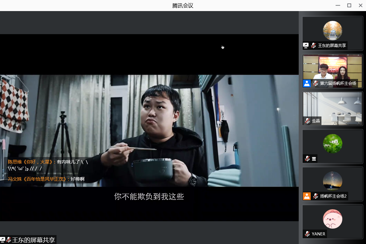
Task: Click 冯文姝's chat message 好棒啊
Action: coord(46,179)
